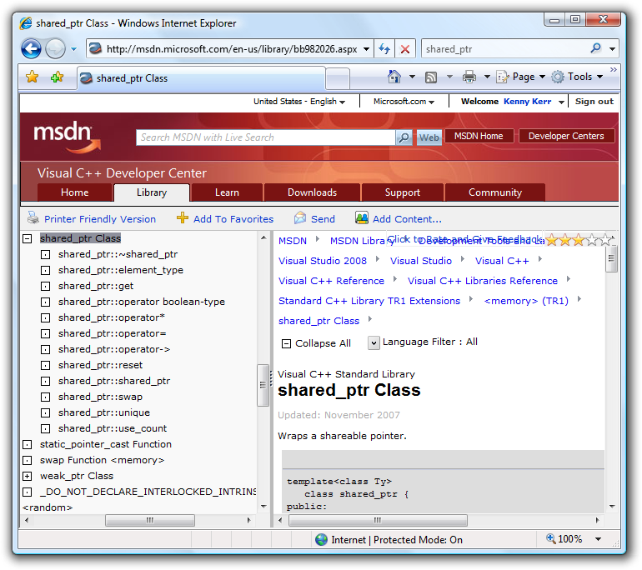Open the empty new tab button
642x570 pixels.
point(338,77)
